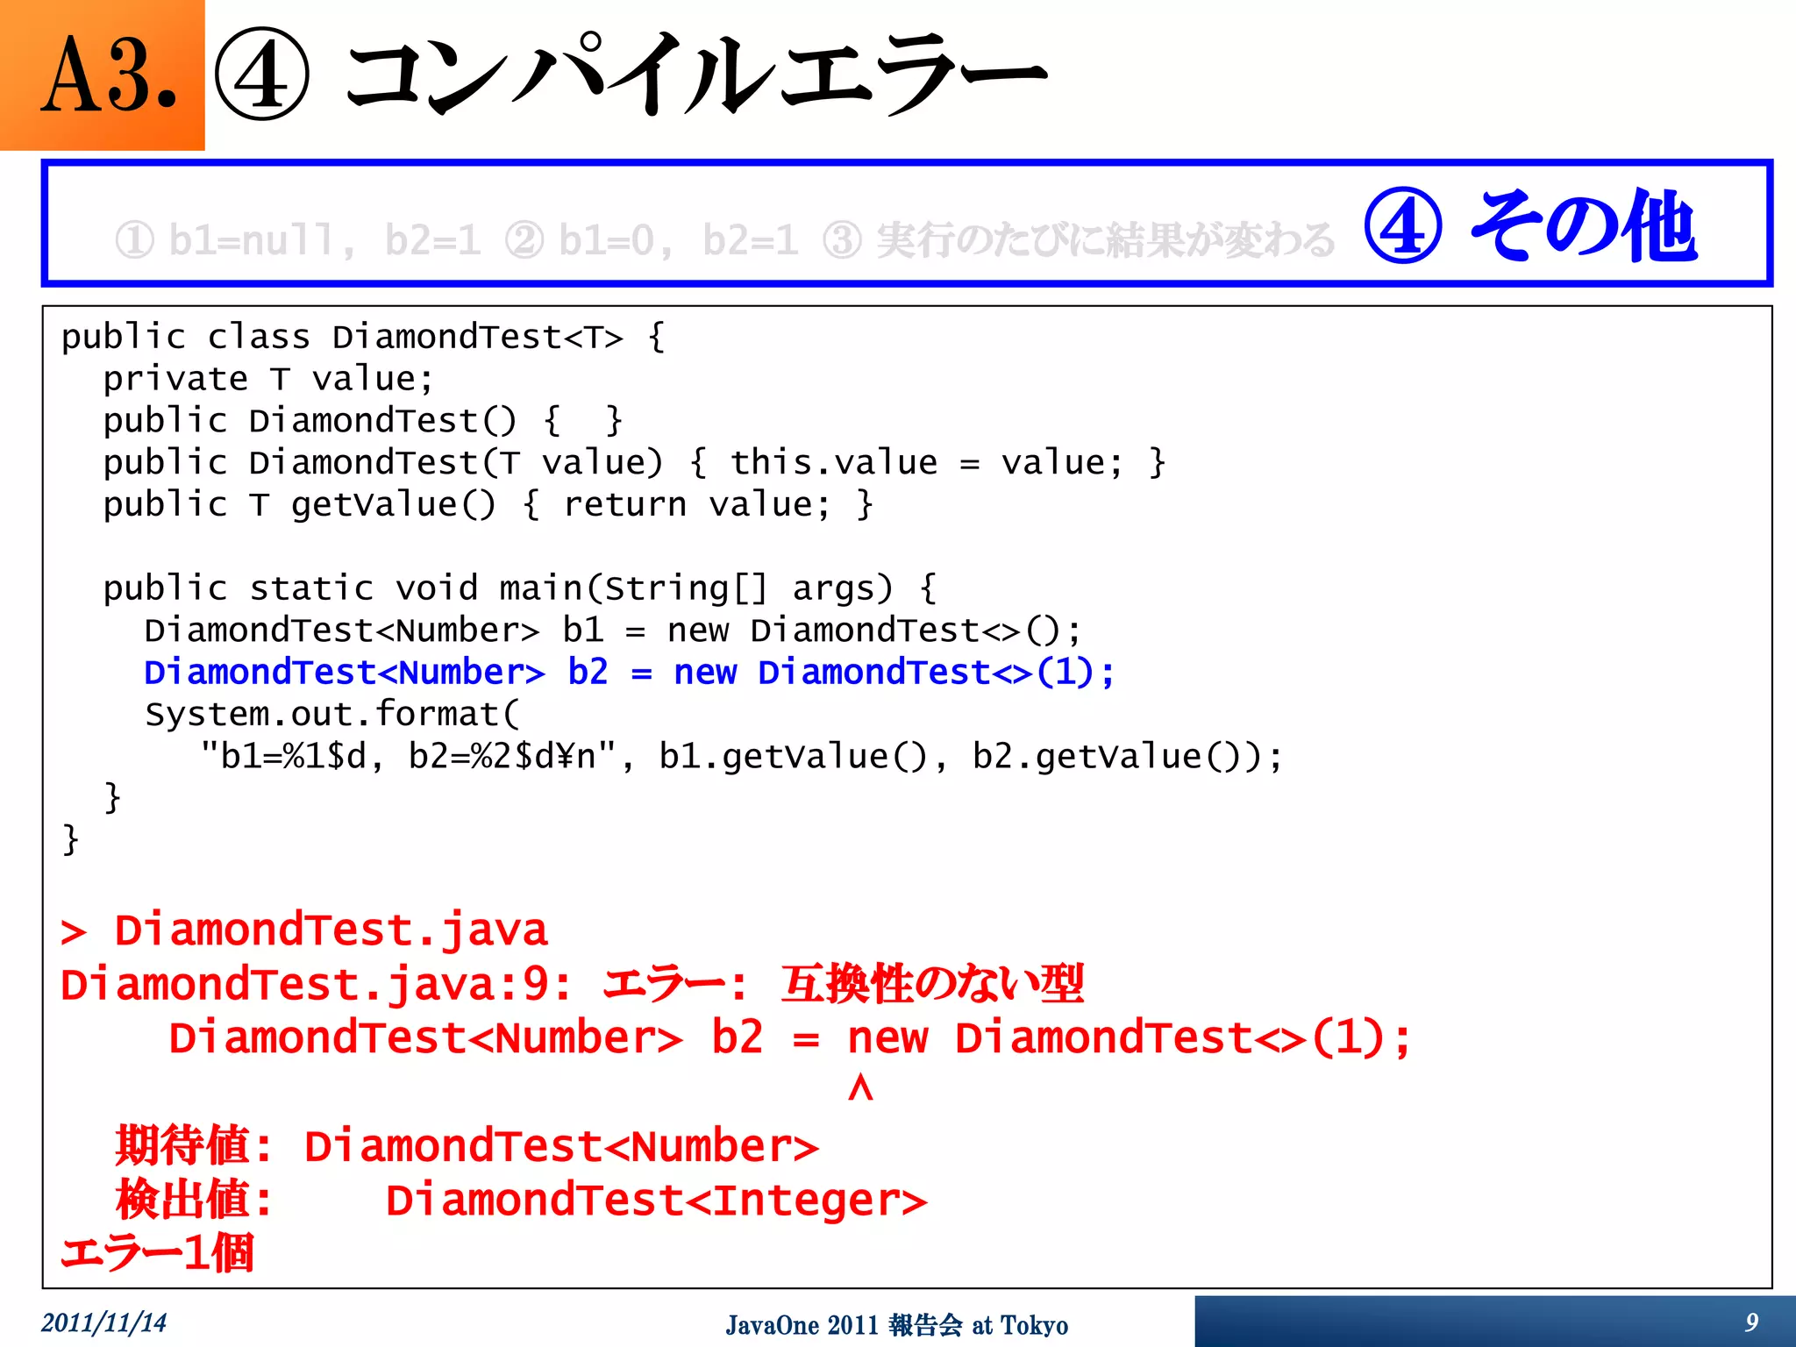Click line "public class DiamondTest<T> {"
The width and height of the screenshot is (1796, 1347).
pos(364,337)
